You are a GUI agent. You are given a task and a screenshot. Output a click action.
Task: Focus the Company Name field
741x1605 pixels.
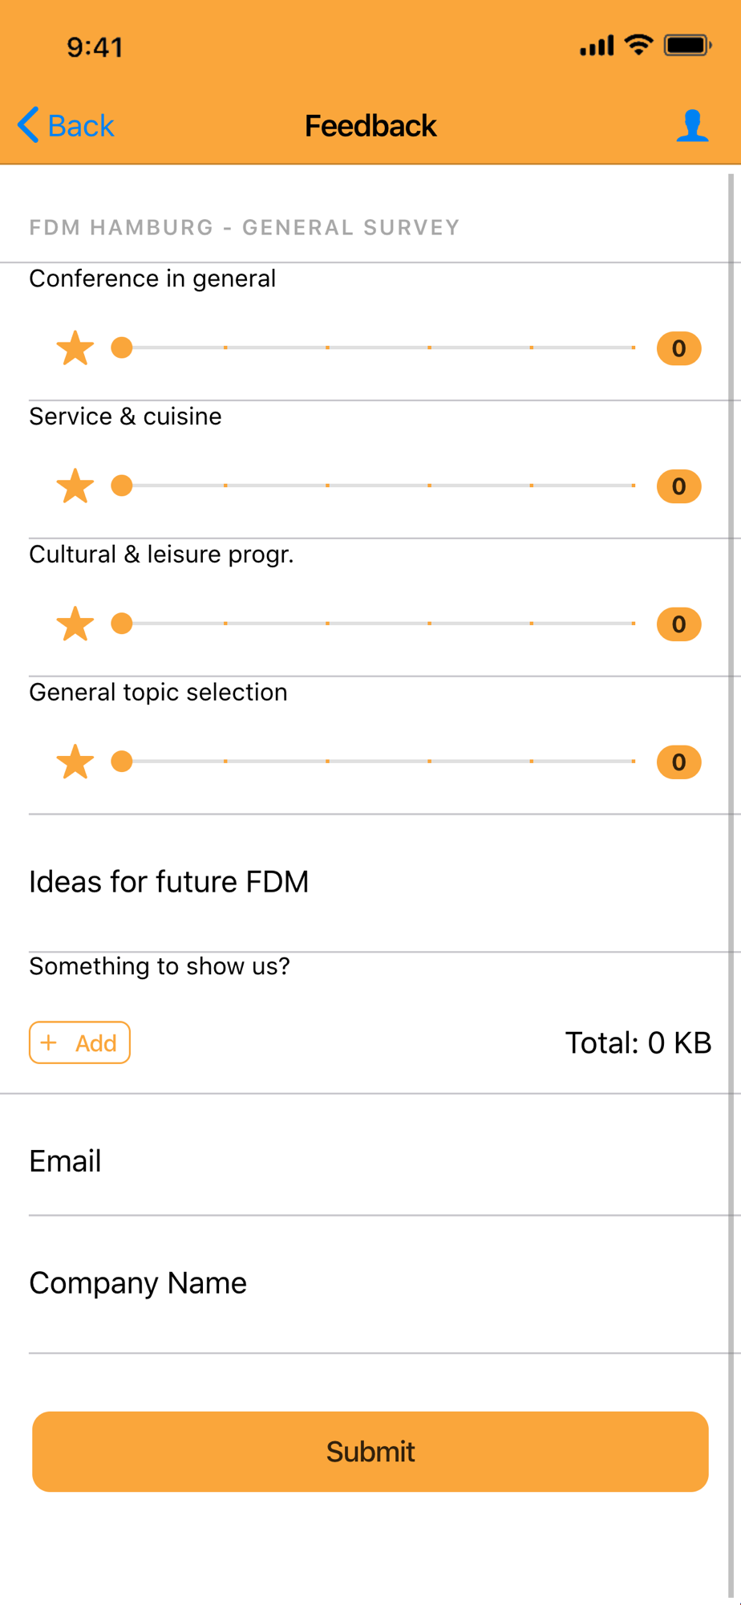(x=370, y=1283)
